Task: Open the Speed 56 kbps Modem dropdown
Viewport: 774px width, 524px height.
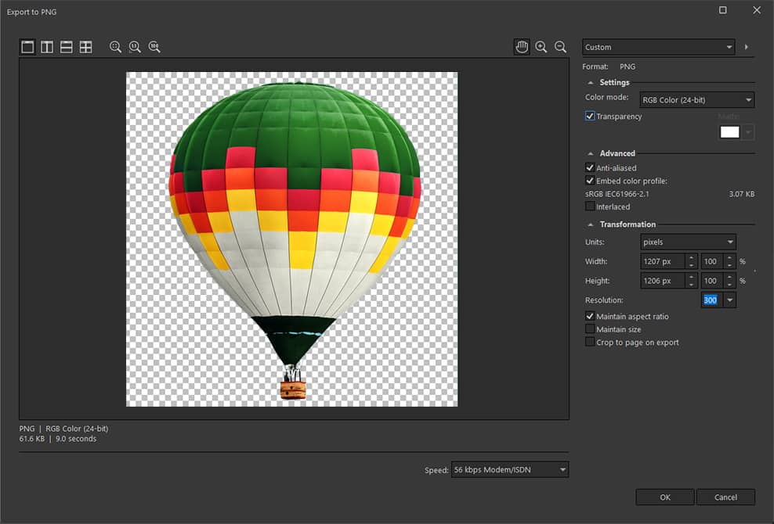Action: [510, 470]
